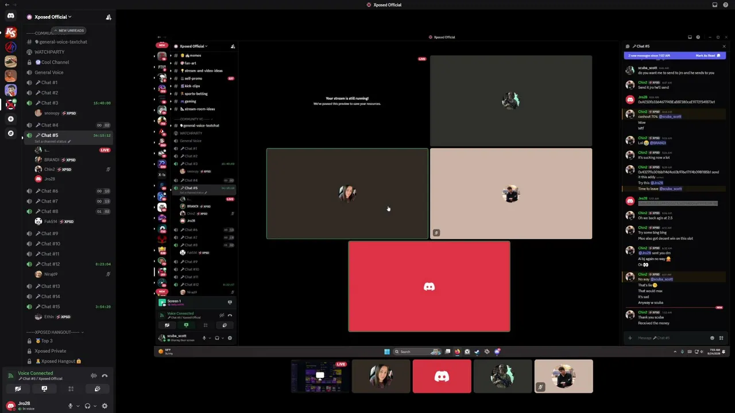Toggle noise suppression waveform icon
Viewport: 735px width, 413px height.
pyautogui.click(x=94, y=376)
